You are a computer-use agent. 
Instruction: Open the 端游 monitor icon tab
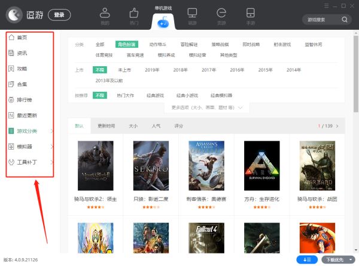[192, 16]
